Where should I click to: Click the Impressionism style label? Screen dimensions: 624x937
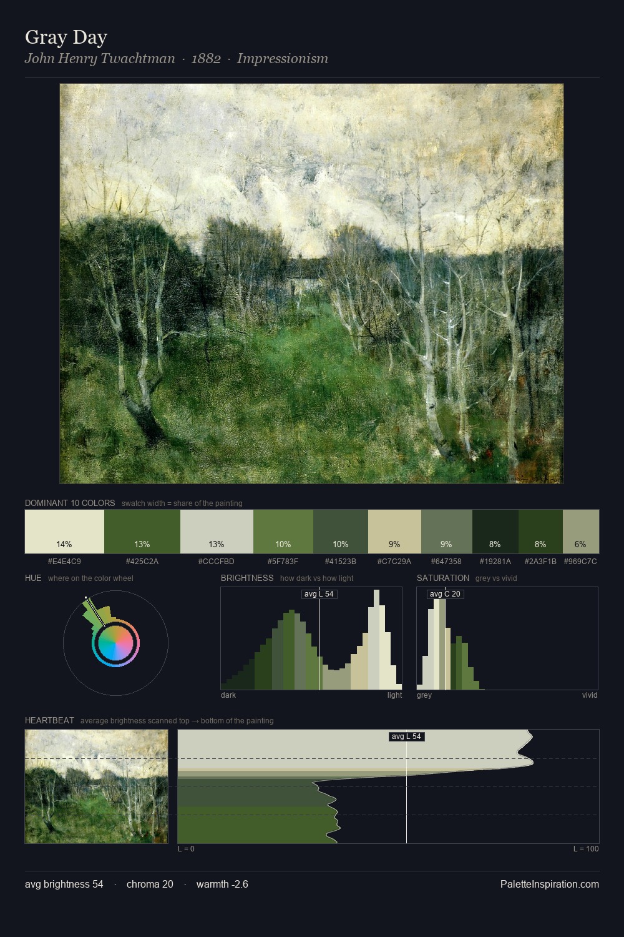(x=283, y=59)
